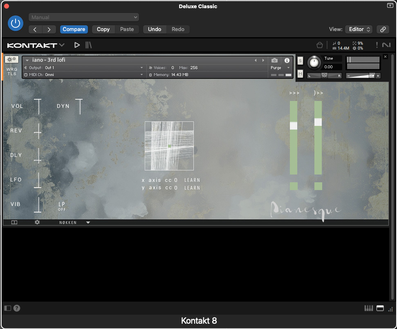Click the Redo button
Screen dimensions: 397x329
(178, 29)
